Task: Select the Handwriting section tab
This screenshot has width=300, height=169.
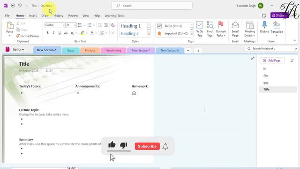Action: click(113, 50)
